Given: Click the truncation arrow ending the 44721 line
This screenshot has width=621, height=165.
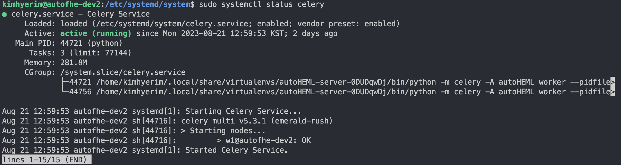Looking at the screenshot, I should pyautogui.click(x=613, y=82).
